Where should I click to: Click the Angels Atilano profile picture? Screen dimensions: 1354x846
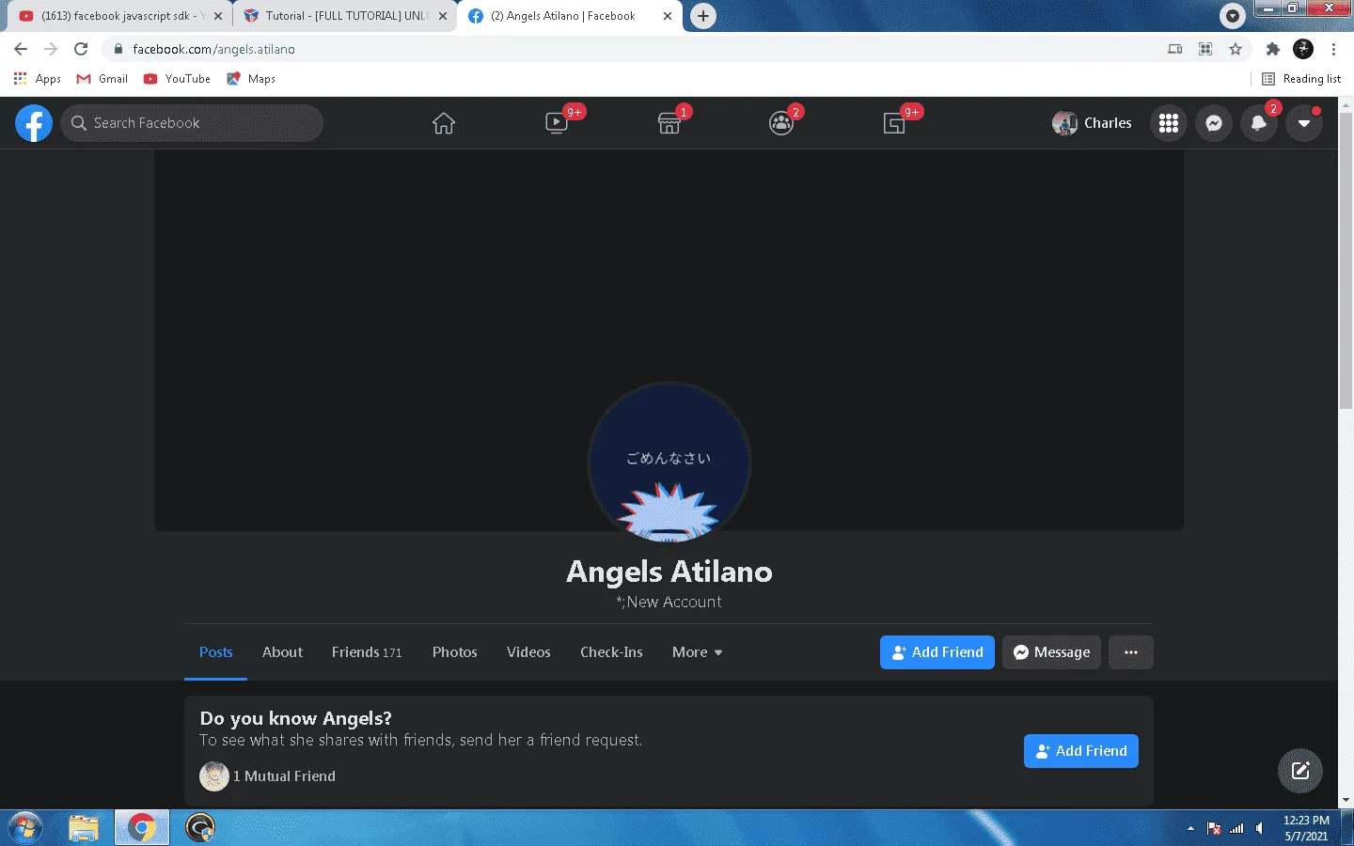(x=669, y=462)
